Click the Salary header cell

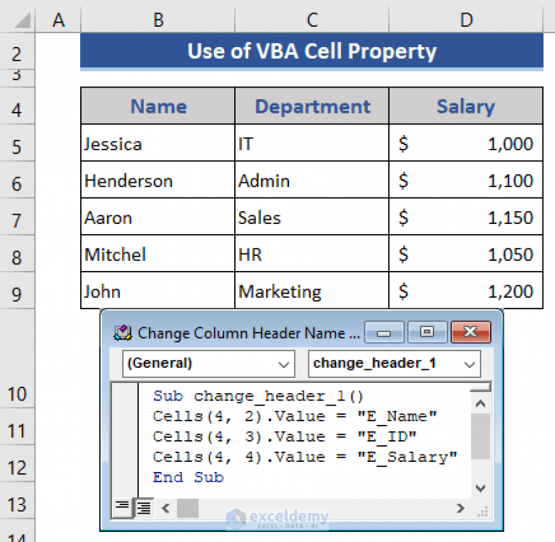click(466, 106)
